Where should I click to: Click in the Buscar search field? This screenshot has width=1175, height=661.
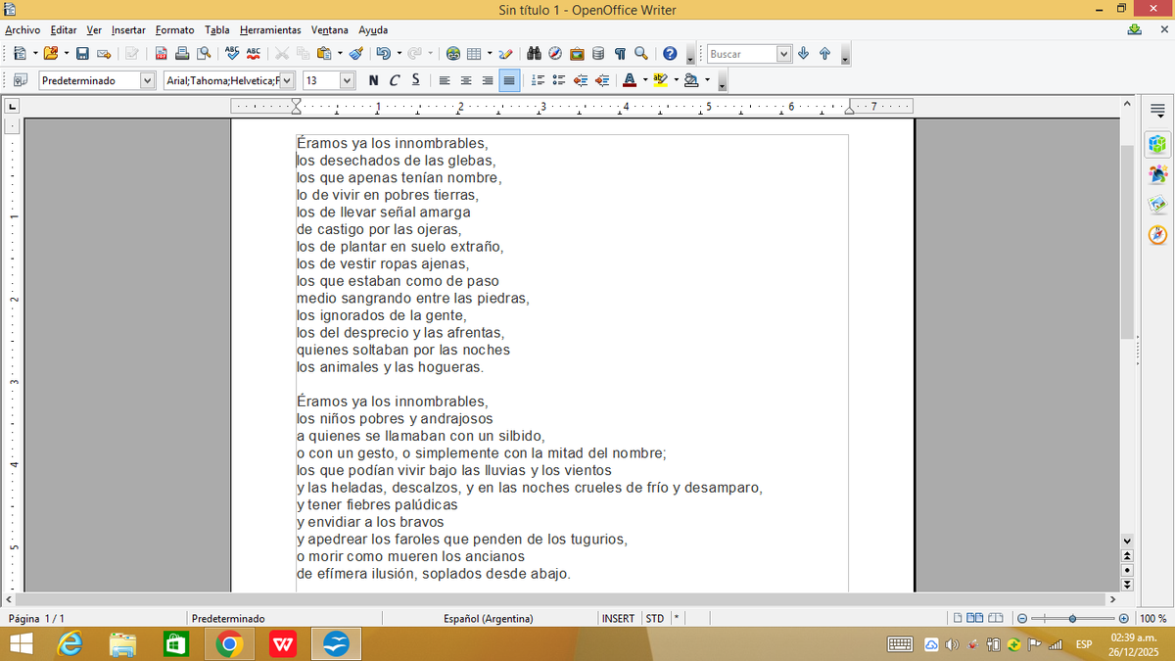[741, 54]
